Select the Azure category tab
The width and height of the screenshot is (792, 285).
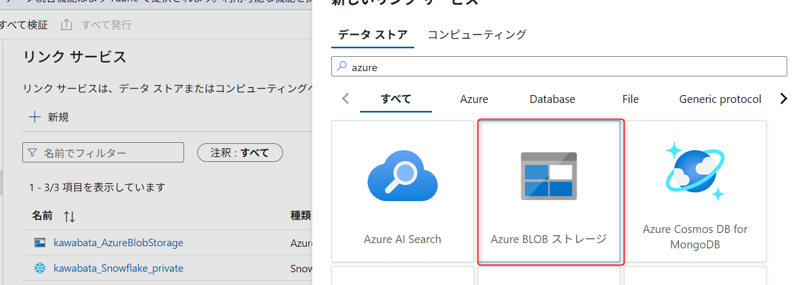(x=474, y=99)
